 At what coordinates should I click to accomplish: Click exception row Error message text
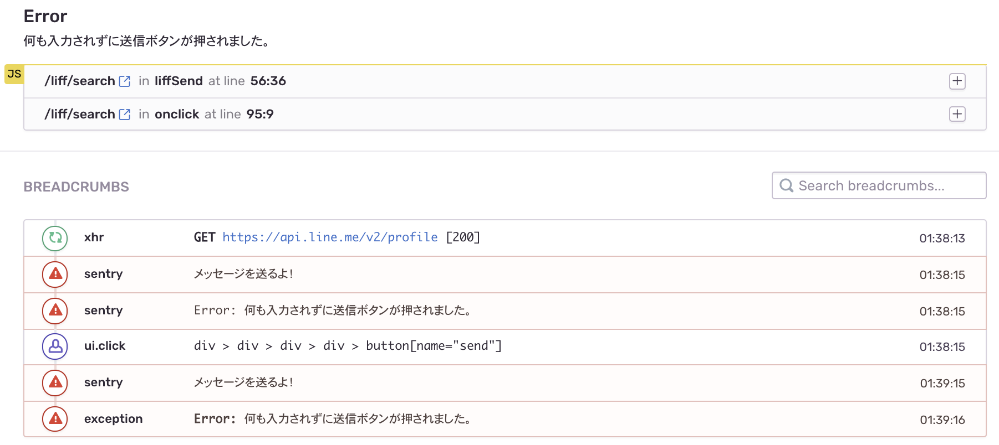(x=333, y=419)
